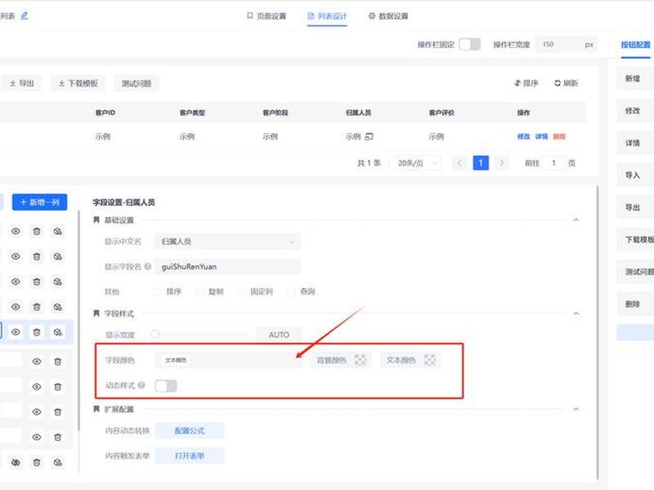The image size is (654, 490).
Task: Open the 文本颜色 color swatch
Action: tap(430, 360)
